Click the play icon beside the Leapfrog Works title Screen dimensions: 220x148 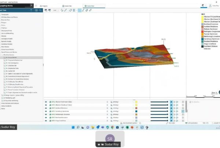coord(32,6)
